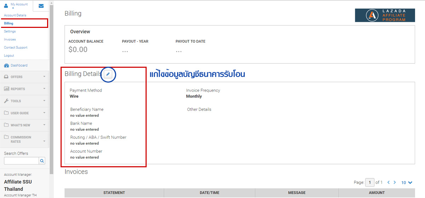Click the Affiliate SSU Thailand manager name
Viewport: 425px width, 198px height.
click(x=18, y=185)
